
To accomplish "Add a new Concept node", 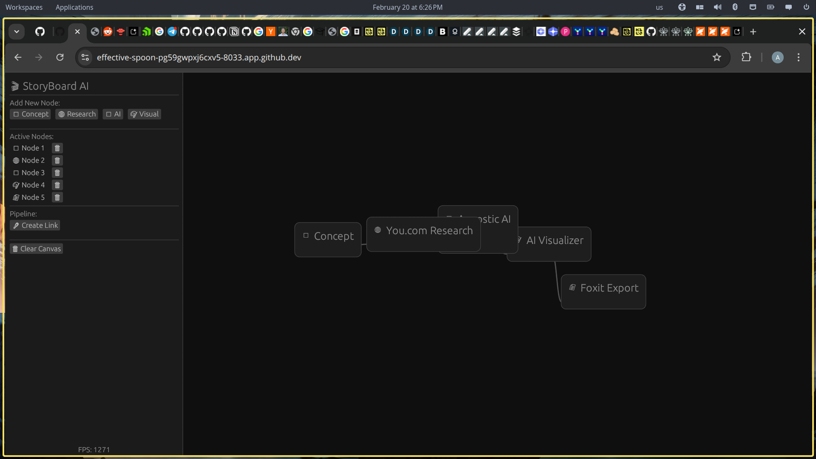I will pos(31,114).
